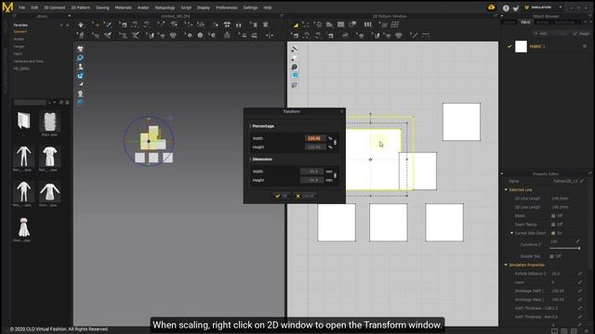Open the 3D Garment menu
Image resolution: width=595 pixels, height=334 pixels.
point(55,7)
